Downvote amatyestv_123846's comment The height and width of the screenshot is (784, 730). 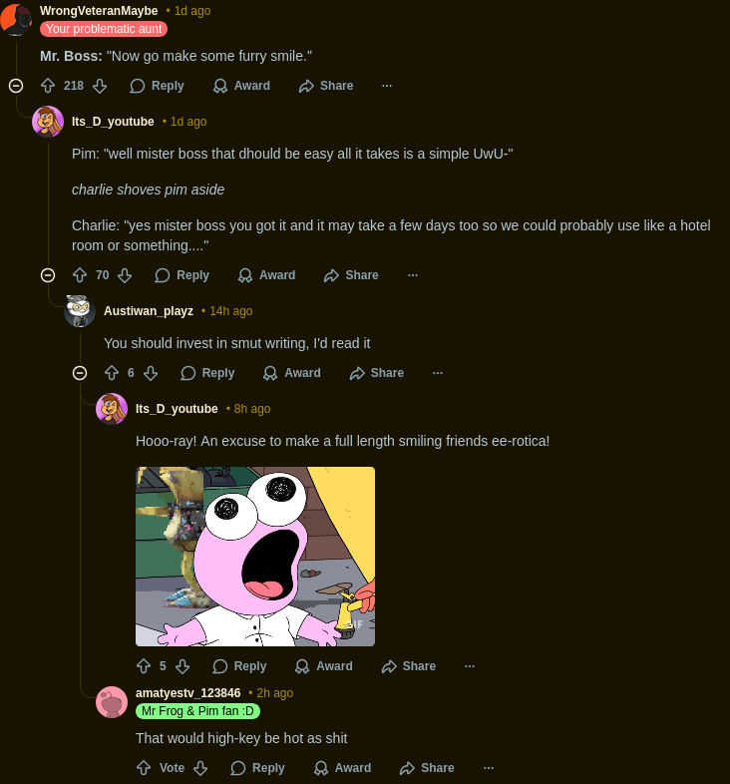(x=200, y=768)
